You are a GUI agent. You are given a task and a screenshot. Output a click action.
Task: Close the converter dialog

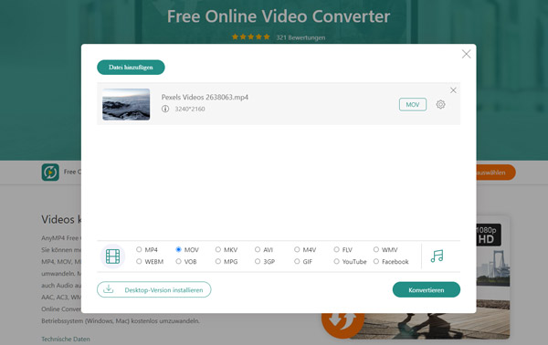point(466,54)
